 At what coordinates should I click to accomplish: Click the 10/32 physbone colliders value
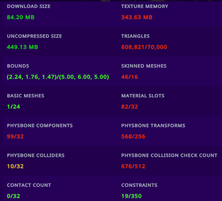(15, 166)
